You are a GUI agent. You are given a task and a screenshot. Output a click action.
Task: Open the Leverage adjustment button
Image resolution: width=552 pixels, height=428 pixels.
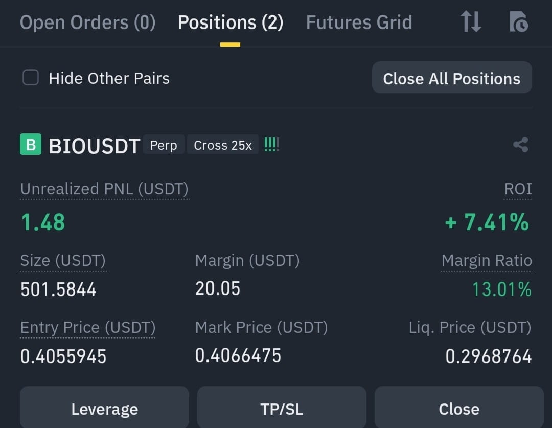pos(105,408)
